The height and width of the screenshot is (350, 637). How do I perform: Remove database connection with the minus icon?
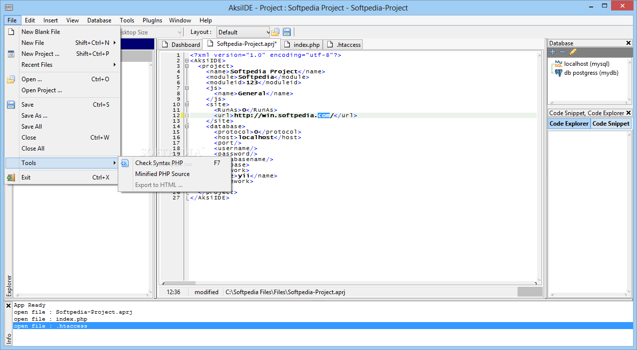click(562, 52)
